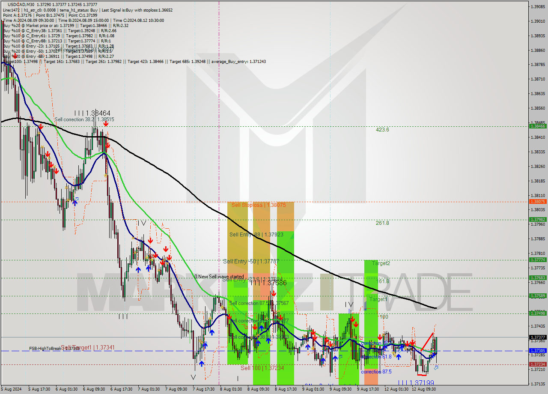Screen dimensions: 548x394
Task: Click the blue 1.37305 price tag
Action: coord(538,350)
